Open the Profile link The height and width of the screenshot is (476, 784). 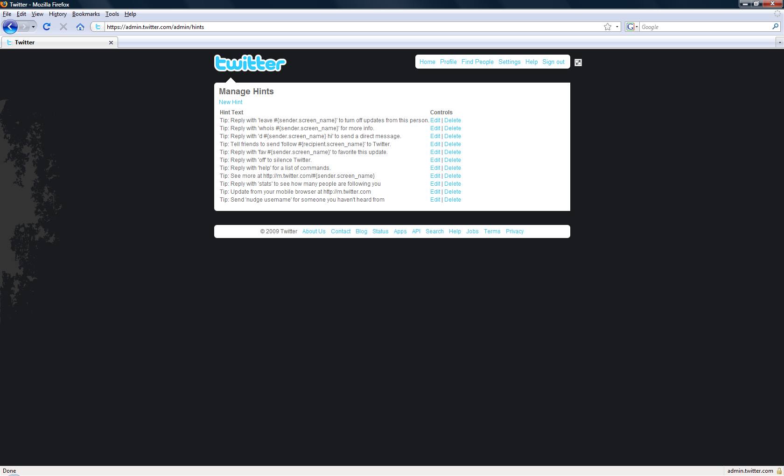click(448, 62)
